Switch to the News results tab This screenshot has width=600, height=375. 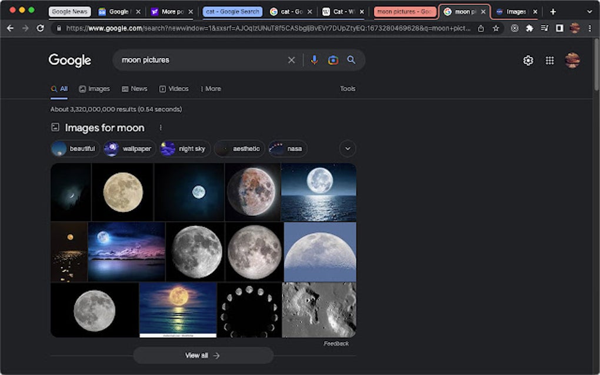click(134, 89)
